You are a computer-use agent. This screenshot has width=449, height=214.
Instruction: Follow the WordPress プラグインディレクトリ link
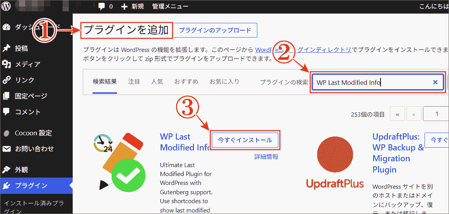coord(303,49)
